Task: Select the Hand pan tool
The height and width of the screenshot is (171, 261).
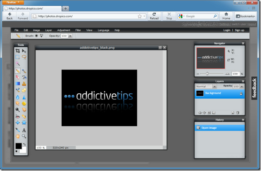Action: (x=18, y=136)
